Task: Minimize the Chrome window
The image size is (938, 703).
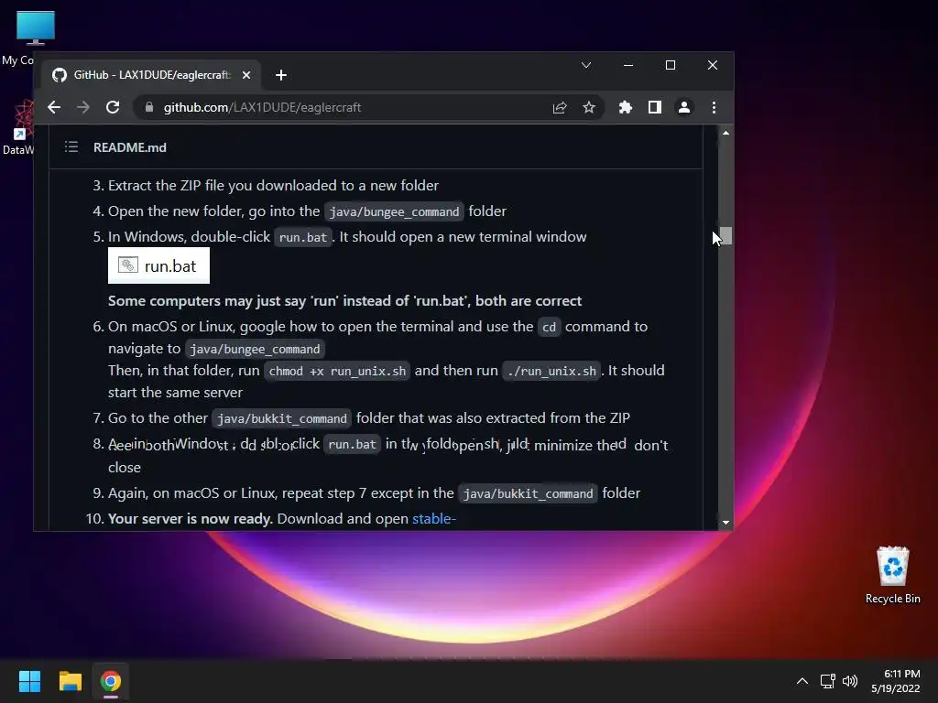Action: pos(628,65)
